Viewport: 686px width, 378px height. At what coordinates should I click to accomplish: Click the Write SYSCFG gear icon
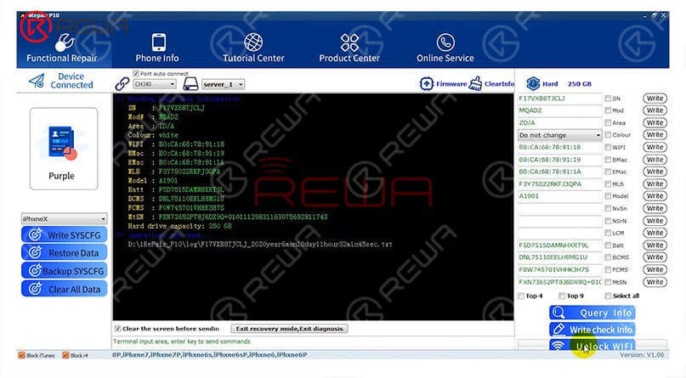point(35,235)
